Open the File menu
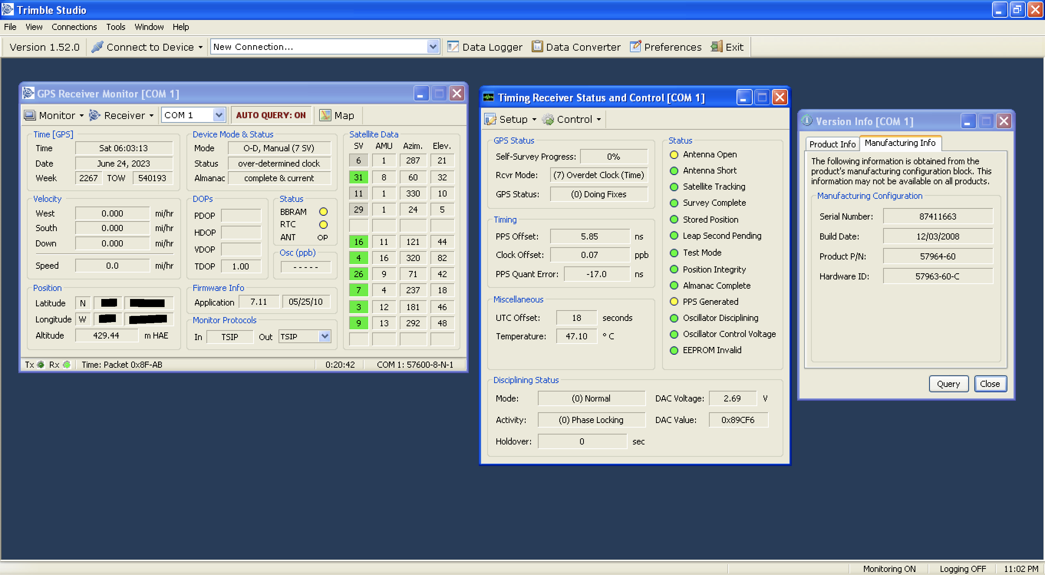This screenshot has width=1045, height=575. (10, 27)
